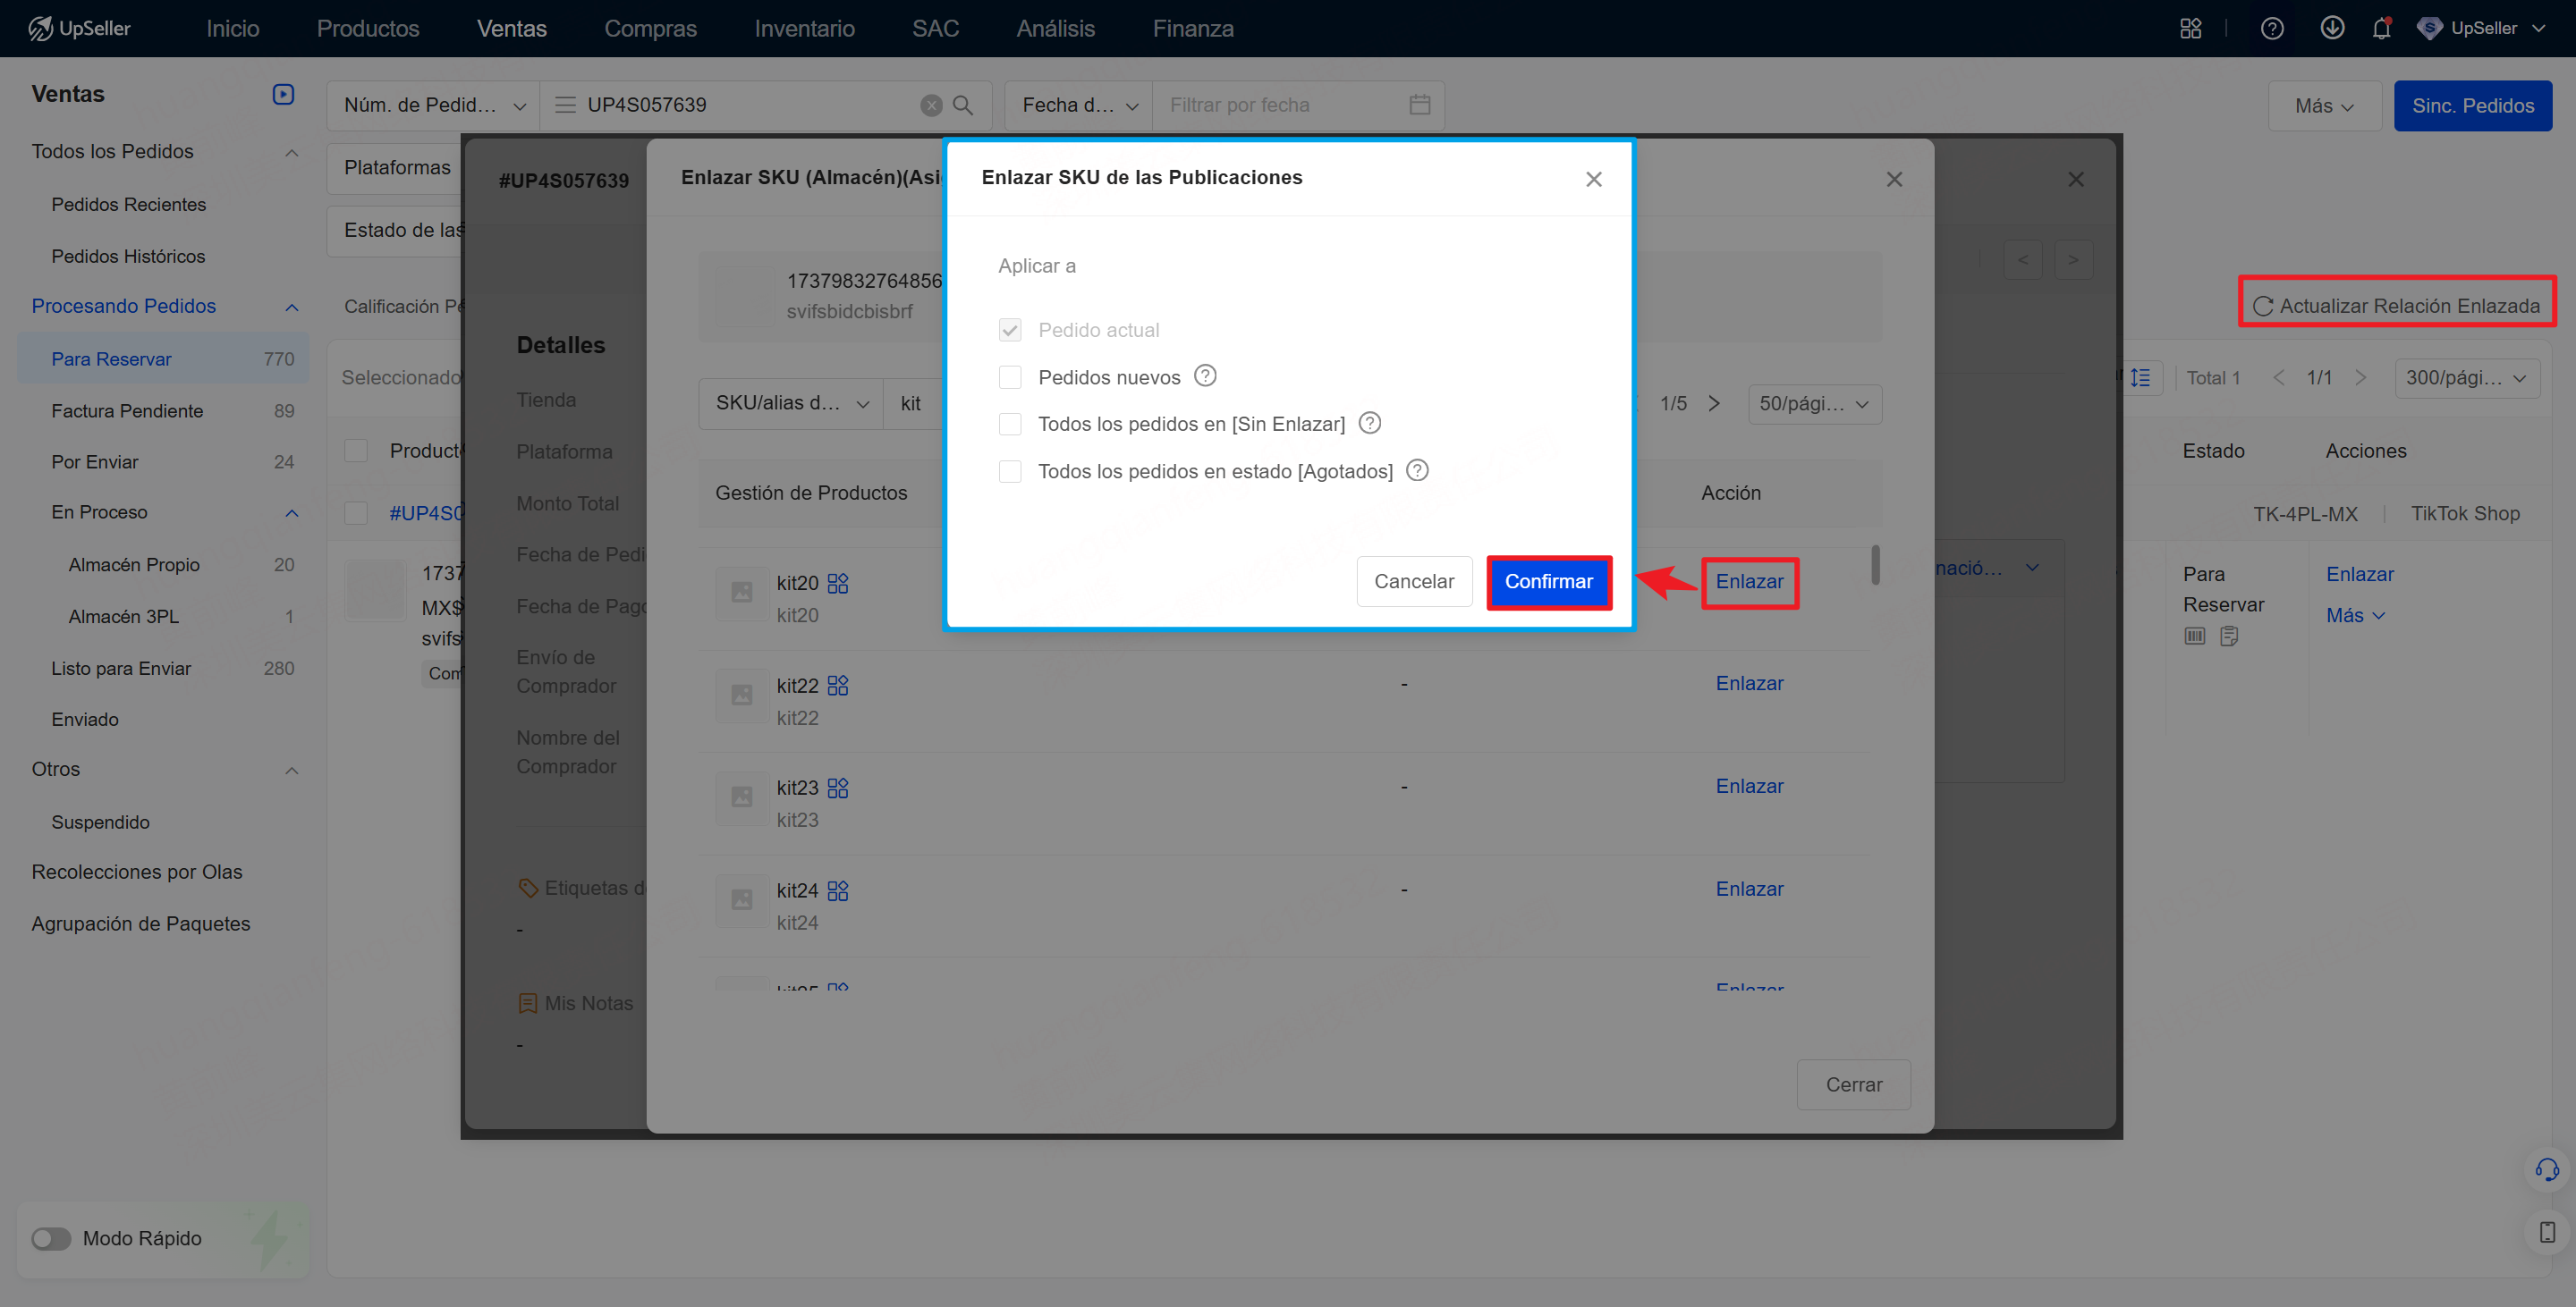Open the download center icon
The image size is (2576, 1307).
tap(2332, 28)
